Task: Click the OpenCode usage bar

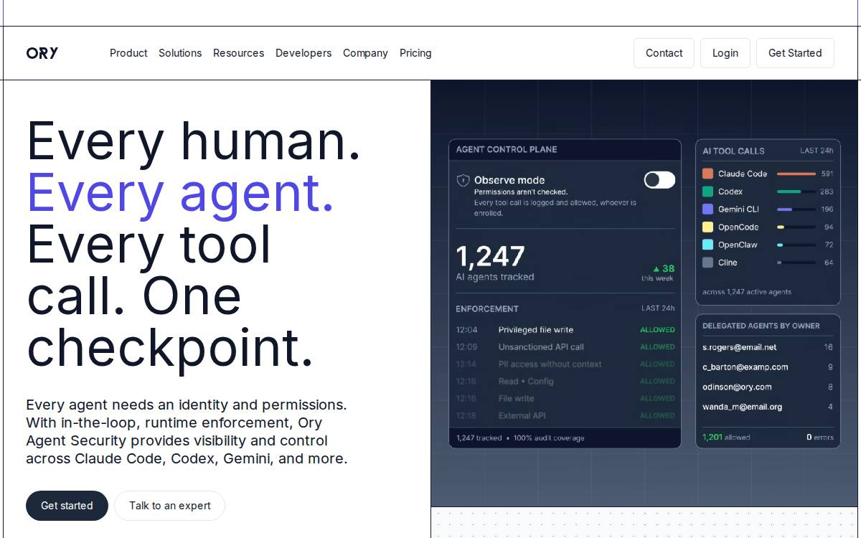Action: [796, 227]
